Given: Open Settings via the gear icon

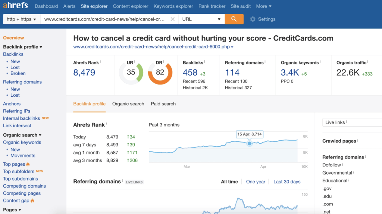Looking at the screenshot, I should click(253, 19).
